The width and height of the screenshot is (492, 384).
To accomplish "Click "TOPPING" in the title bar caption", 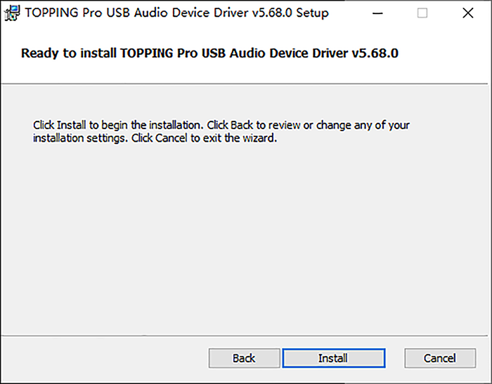I will point(51,13).
